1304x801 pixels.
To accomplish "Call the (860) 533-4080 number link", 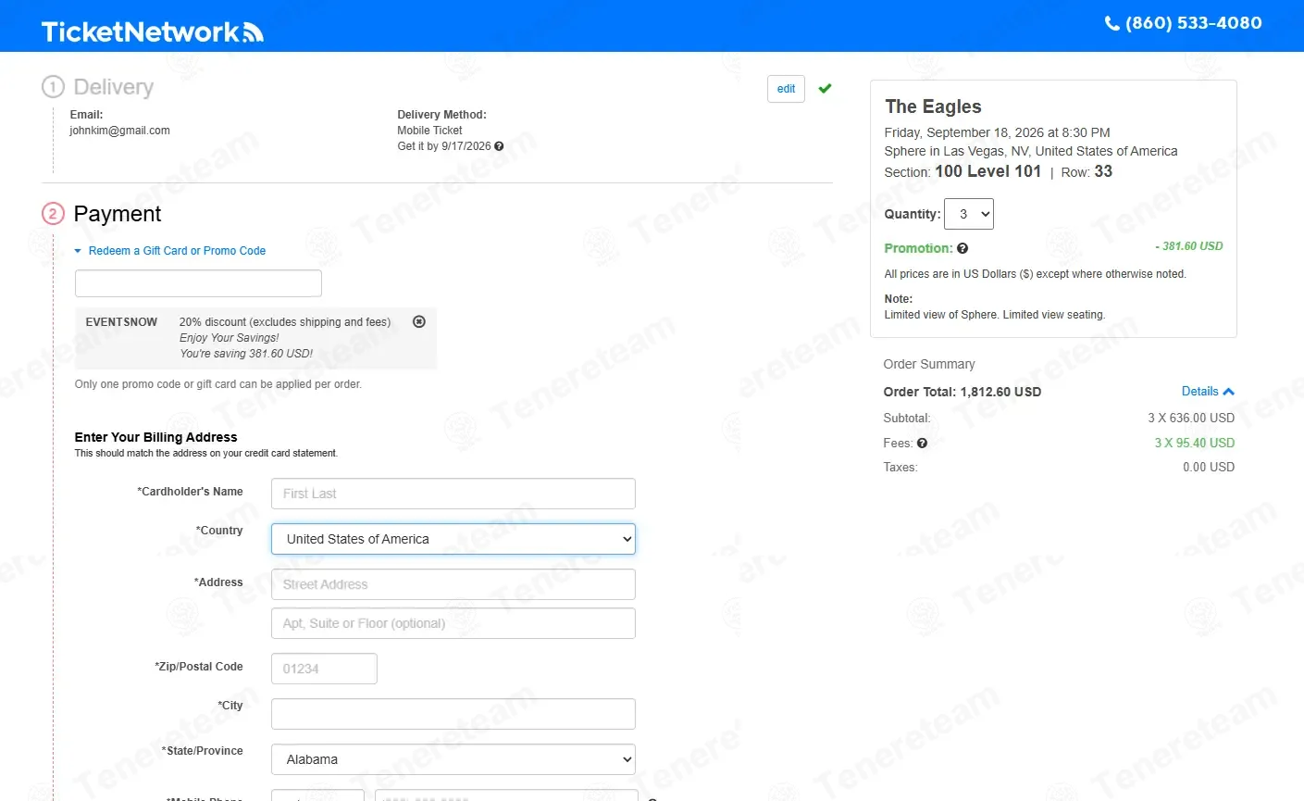I will [1193, 23].
